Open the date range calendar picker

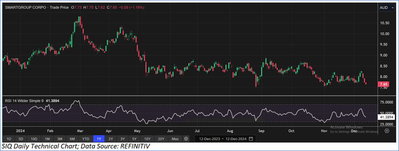(251, 139)
